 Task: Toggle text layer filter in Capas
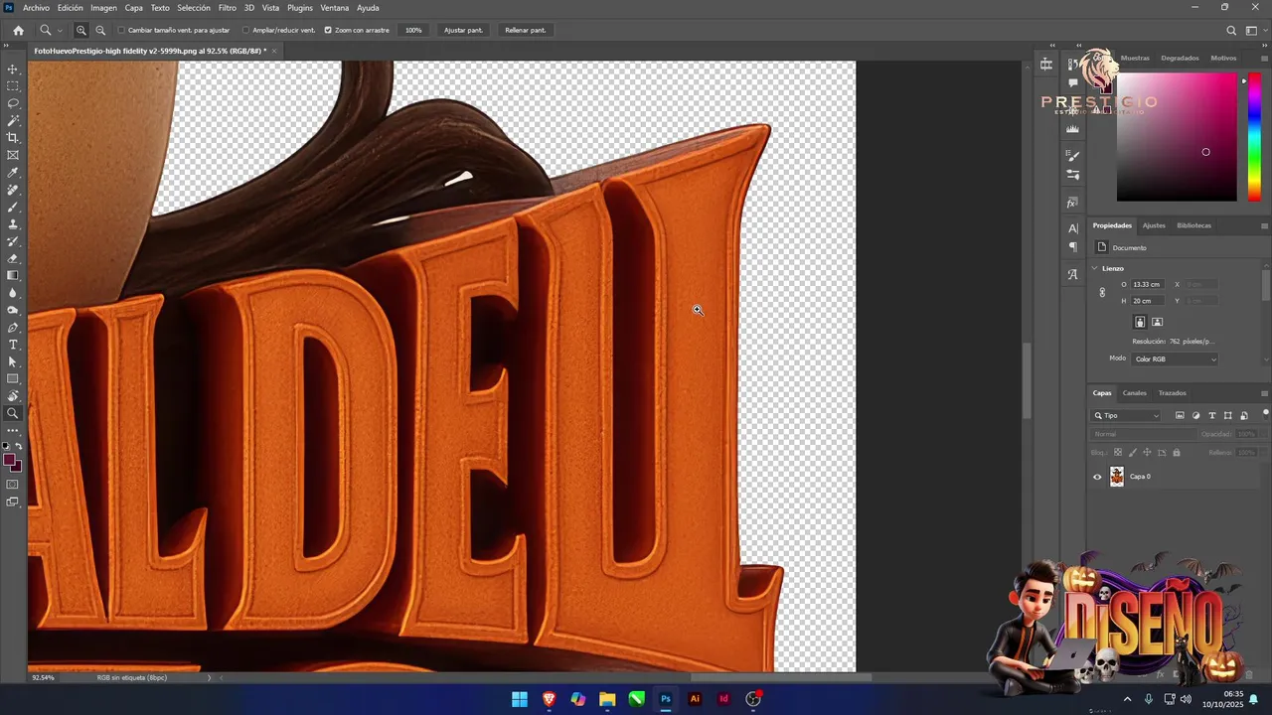pyautogui.click(x=1212, y=416)
